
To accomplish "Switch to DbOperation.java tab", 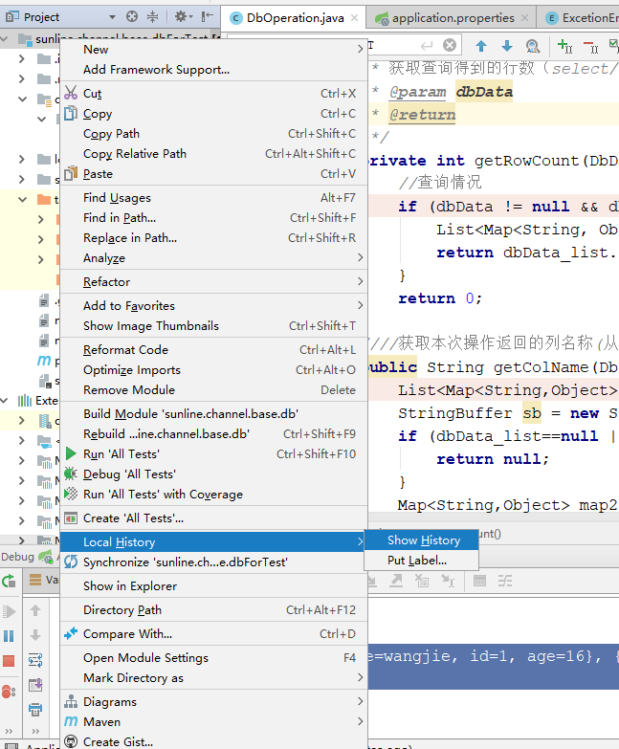I will 294,18.
